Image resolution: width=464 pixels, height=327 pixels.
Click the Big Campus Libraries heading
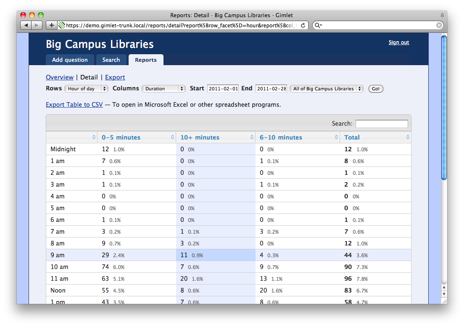coord(100,44)
